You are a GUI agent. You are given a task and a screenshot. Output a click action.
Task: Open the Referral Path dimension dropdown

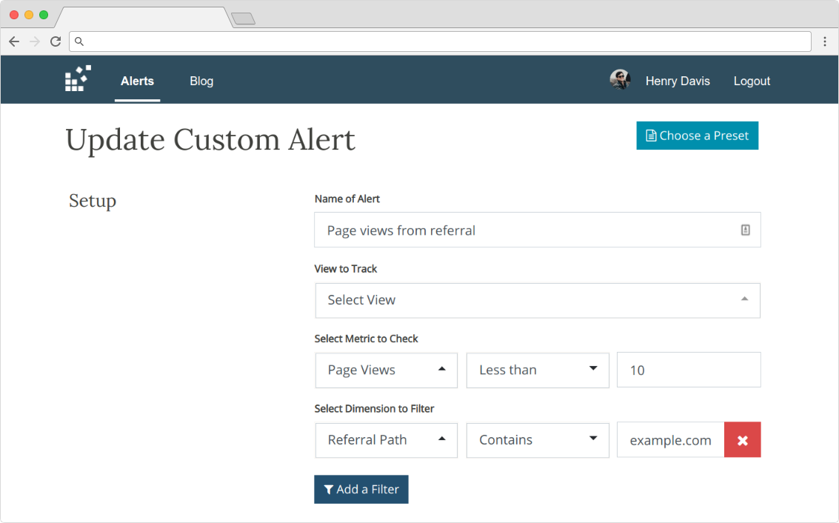[387, 440]
